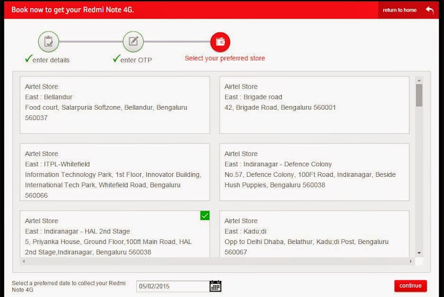Choose the Airtel Store East : Brigade road card
The image size is (444, 297).
point(314,105)
